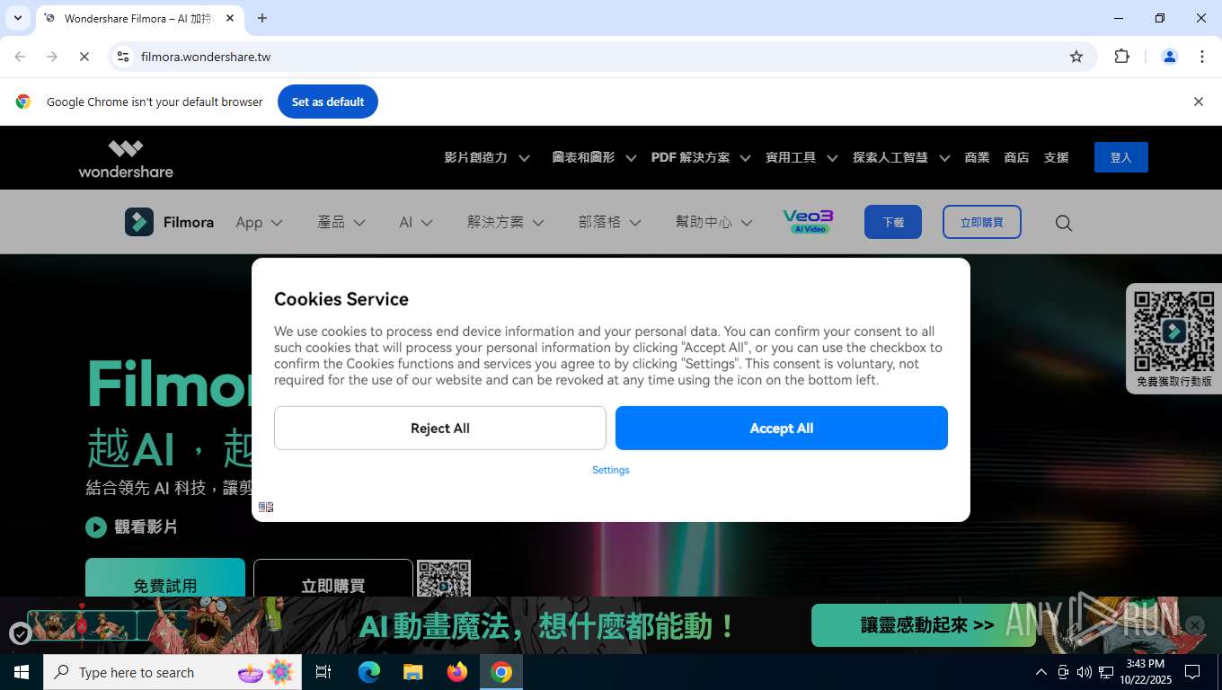Click the Wondershare logo
Viewport: 1222px width, 690px height.
126,158
